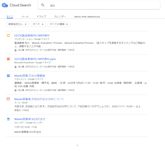Switch to the カレンダー tab

coord(60,17)
